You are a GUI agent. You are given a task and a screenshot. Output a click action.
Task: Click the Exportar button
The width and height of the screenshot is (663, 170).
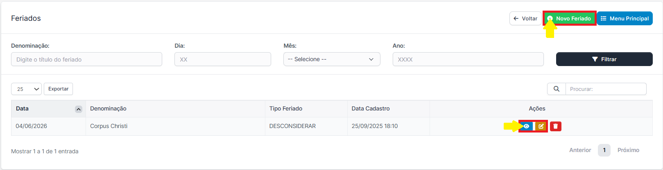(59, 89)
